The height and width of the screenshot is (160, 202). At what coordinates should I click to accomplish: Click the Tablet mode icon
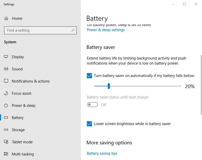click(x=6, y=142)
